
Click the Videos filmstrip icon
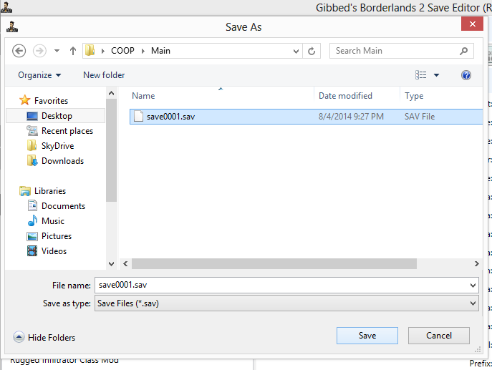pyautogui.click(x=32, y=251)
